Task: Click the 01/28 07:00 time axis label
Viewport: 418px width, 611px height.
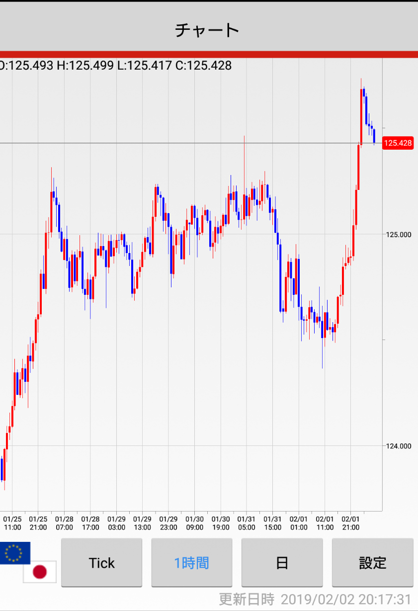Action: [x=64, y=523]
